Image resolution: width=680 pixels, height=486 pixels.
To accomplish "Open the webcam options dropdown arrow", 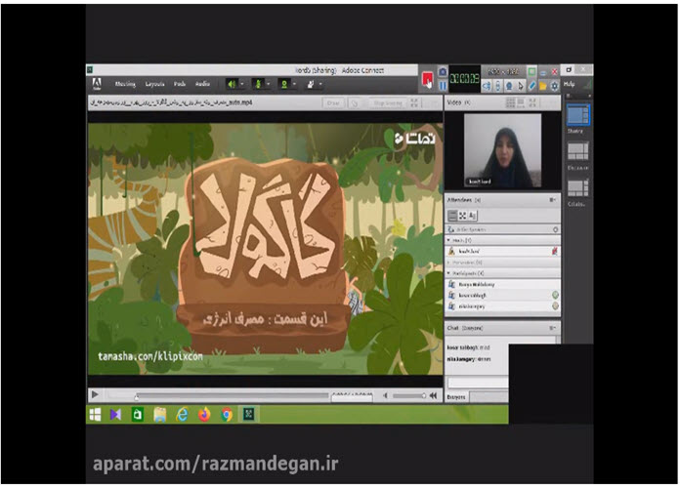I will coord(294,84).
